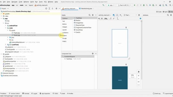Collapse the app module folder
This screenshot has height=97, width=173.
[1, 19]
